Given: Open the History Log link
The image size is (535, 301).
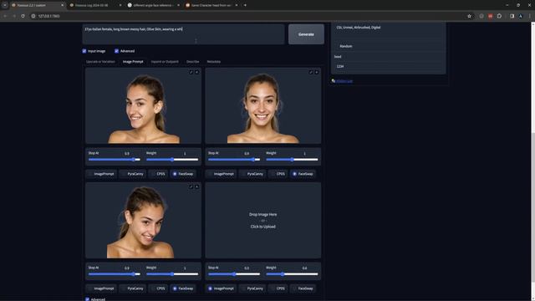Looking at the screenshot, I should tap(344, 81).
